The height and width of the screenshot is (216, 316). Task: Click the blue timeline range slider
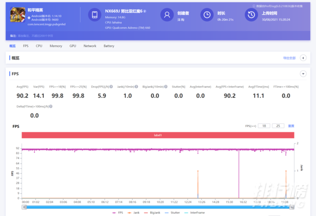pyautogui.click(x=158, y=206)
